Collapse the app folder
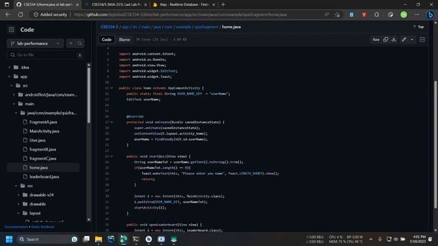This screenshot has width=438, height=246. point(9,77)
